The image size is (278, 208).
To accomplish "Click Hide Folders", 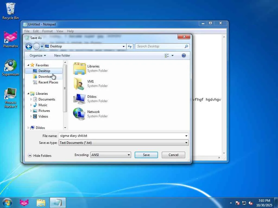I will point(40,155).
